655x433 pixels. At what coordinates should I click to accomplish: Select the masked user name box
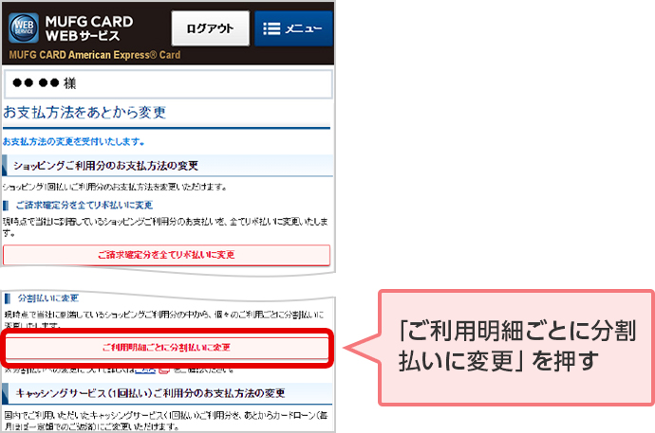point(167,83)
